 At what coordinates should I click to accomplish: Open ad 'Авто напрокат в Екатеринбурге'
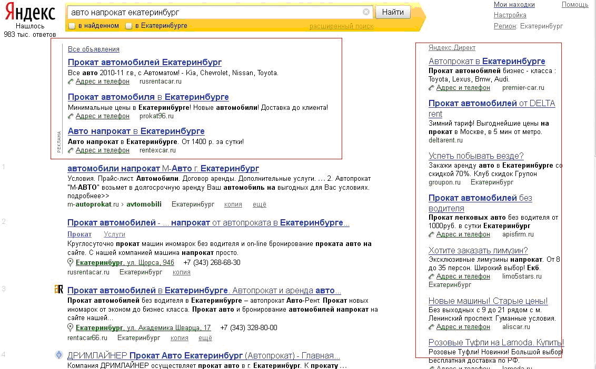(136, 131)
